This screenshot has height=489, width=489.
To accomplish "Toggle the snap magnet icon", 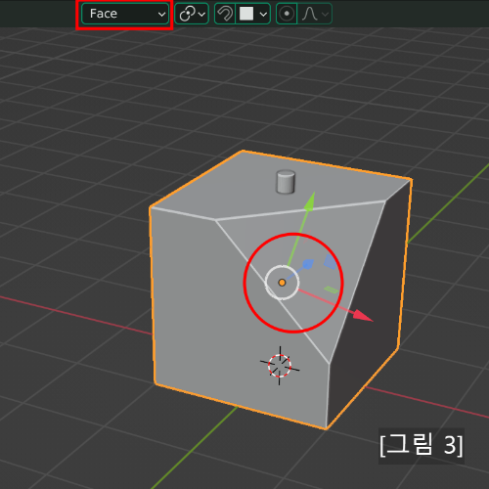I will point(225,14).
